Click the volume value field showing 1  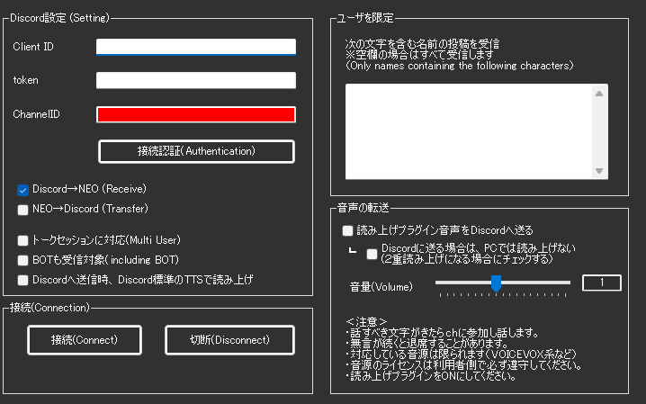pyautogui.click(x=602, y=283)
